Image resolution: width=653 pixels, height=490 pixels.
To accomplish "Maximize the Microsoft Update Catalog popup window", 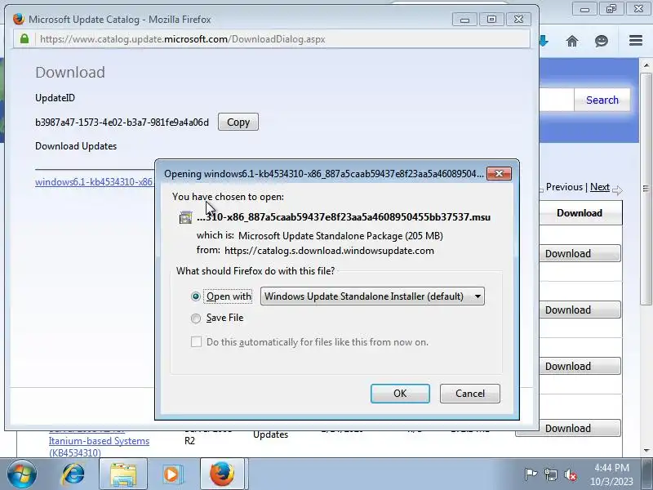I will tap(491, 19).
